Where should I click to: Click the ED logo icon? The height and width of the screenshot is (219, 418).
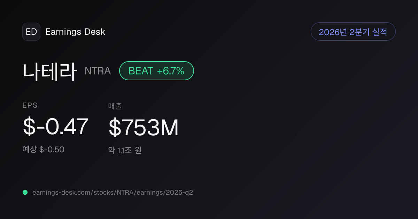point(31,32)
